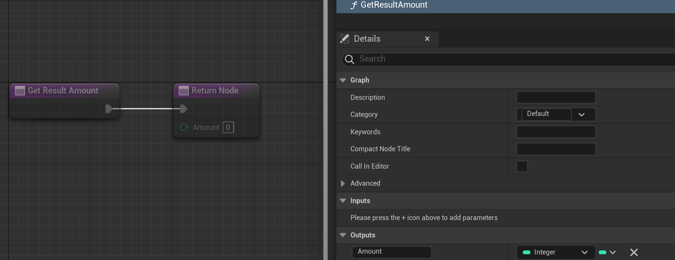
Task: Click the Description text field
Action: pyautogui.click(x=556, y=98)
